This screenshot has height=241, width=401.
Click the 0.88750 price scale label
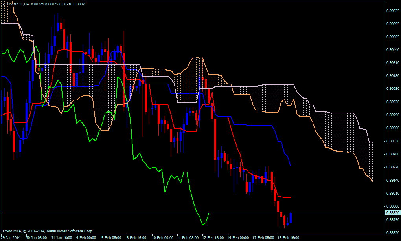pos(393,219)
